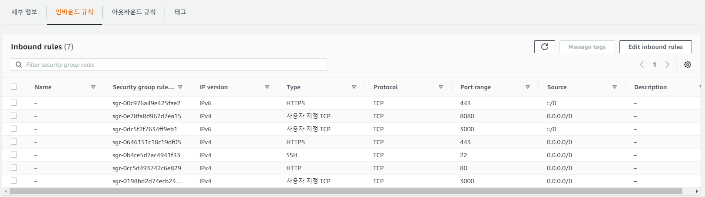Sort by IP version column arrow

tap(267, 87)
